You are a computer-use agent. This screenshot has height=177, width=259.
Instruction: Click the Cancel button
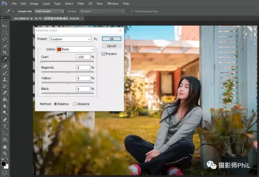click(x=112, y=46)
